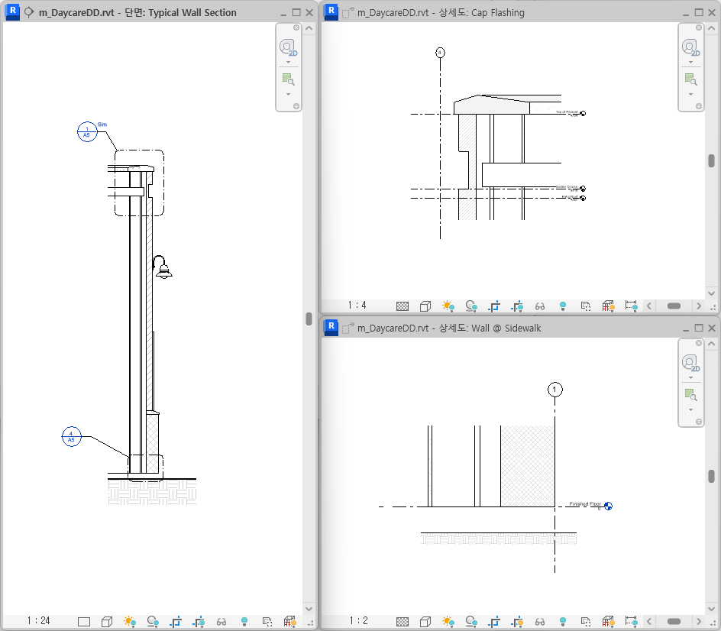
Task: Select Top of Parapet level head
Action: click(x=583, y=114)
